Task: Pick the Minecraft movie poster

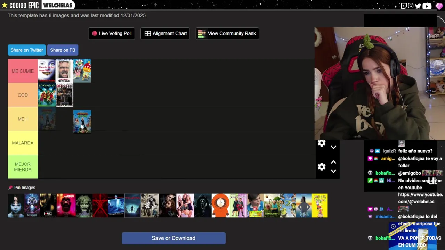Action: (272, 206)
